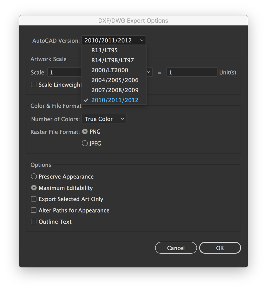This screenshot has height=290, width=267.
Task: Enable the Scale Lineweights checkbox
Action: (x=33, y=84)
